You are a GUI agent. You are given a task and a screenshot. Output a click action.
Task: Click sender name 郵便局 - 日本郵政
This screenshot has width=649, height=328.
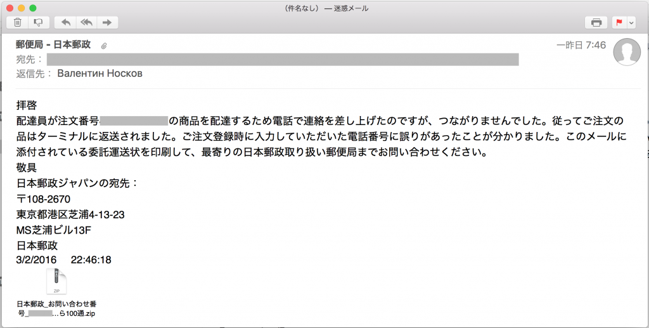coord(53,44)
